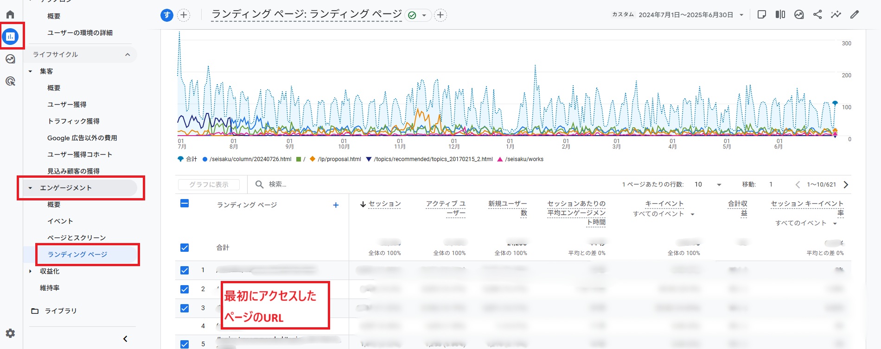881x349 pixels.
Task: Collapse the ライフサイクル section
Action: [x=128, y=55]
